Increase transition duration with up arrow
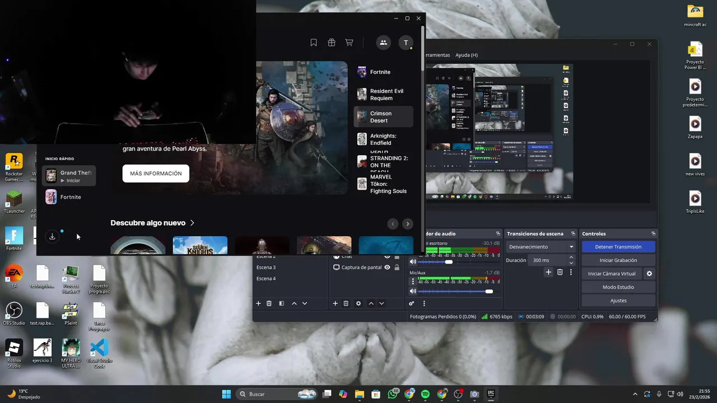Viewport: 717px width, 403px height. (571, 257)
